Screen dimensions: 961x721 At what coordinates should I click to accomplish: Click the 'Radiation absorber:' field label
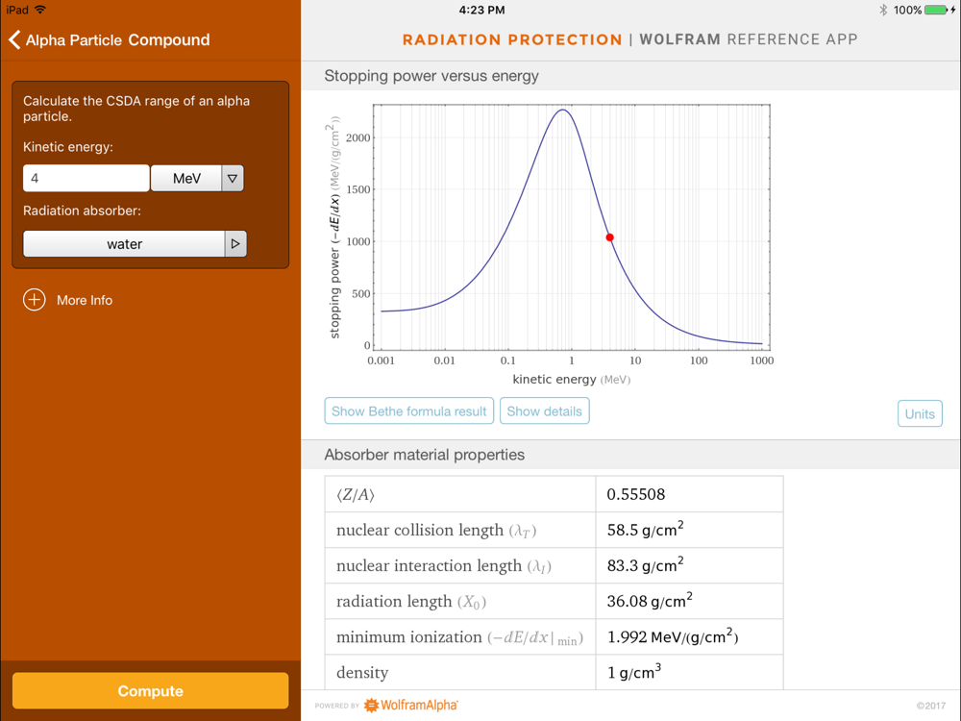(x=82, y=211)
